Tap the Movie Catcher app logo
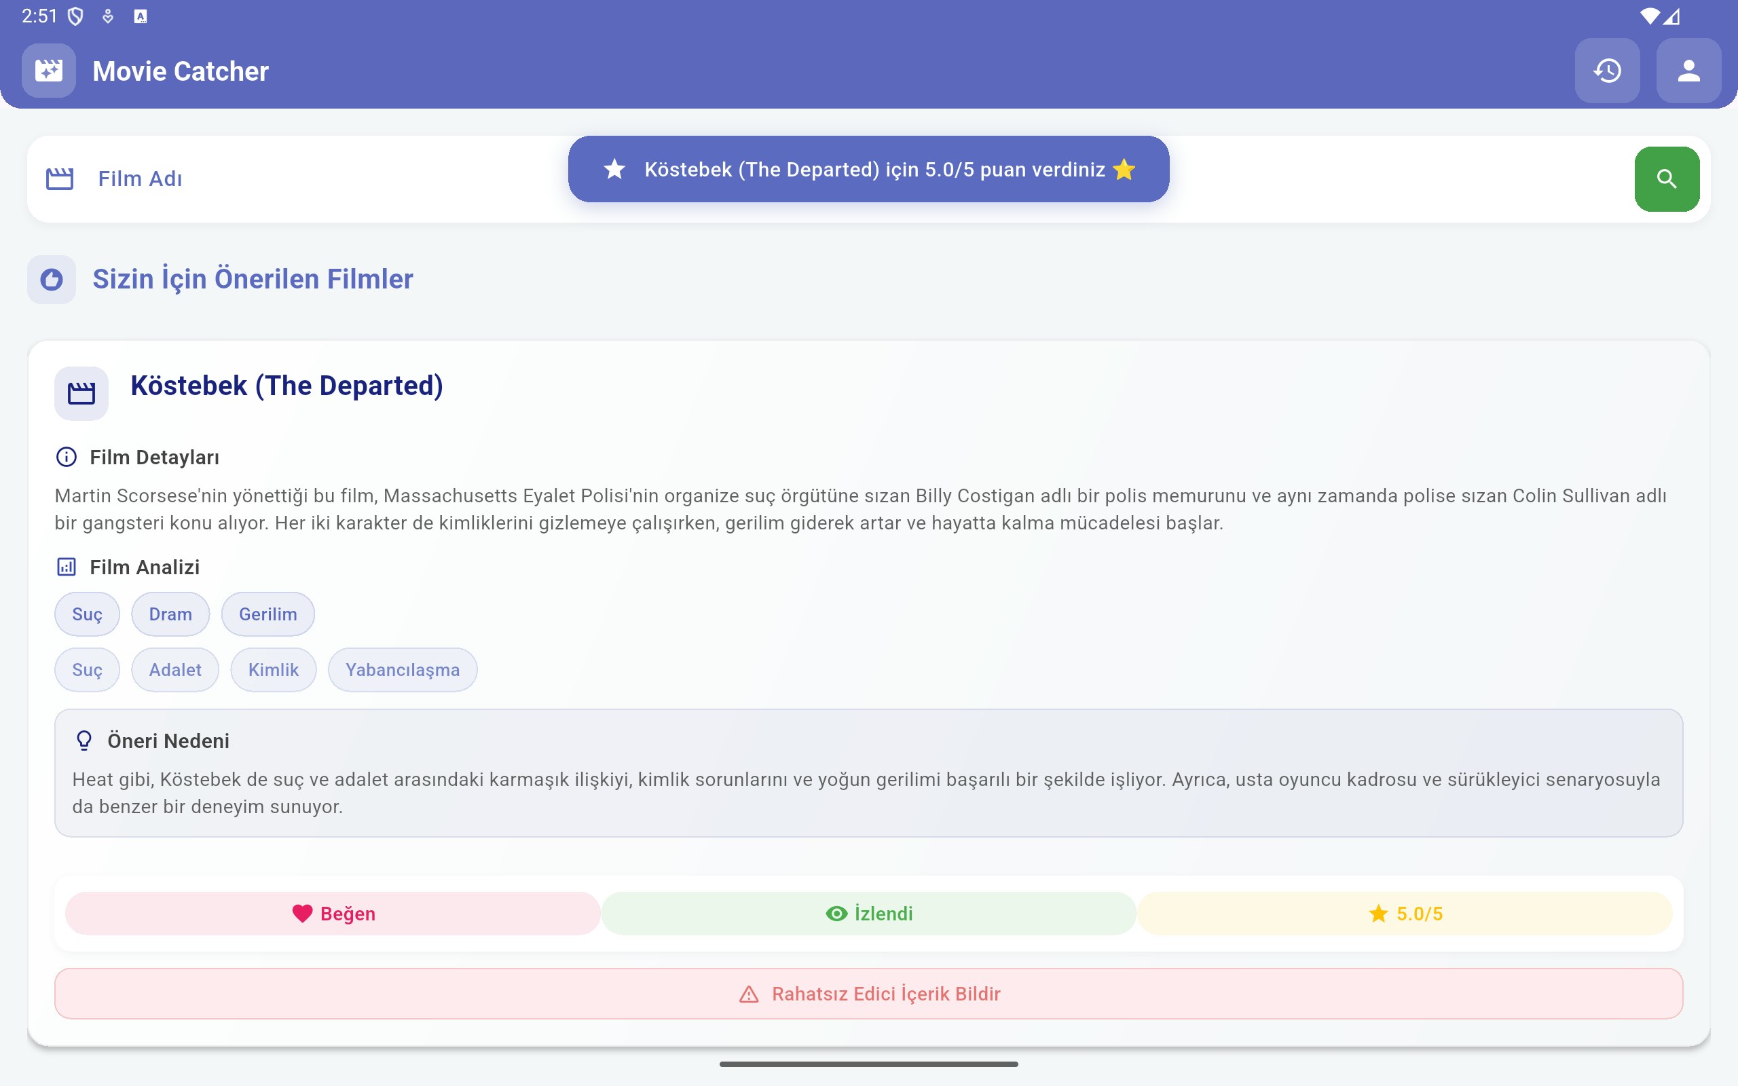1738x1086 pixels. 49,71
